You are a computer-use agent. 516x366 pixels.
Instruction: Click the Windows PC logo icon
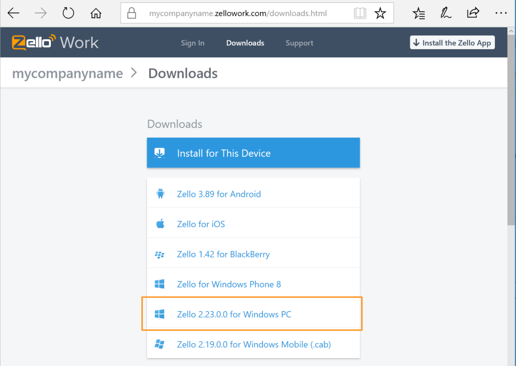[160, 314]
